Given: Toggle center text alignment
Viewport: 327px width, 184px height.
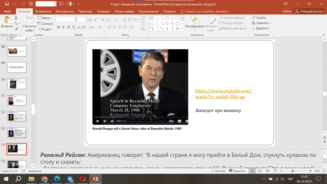Looking at the screenshot, I should point(114,27).
